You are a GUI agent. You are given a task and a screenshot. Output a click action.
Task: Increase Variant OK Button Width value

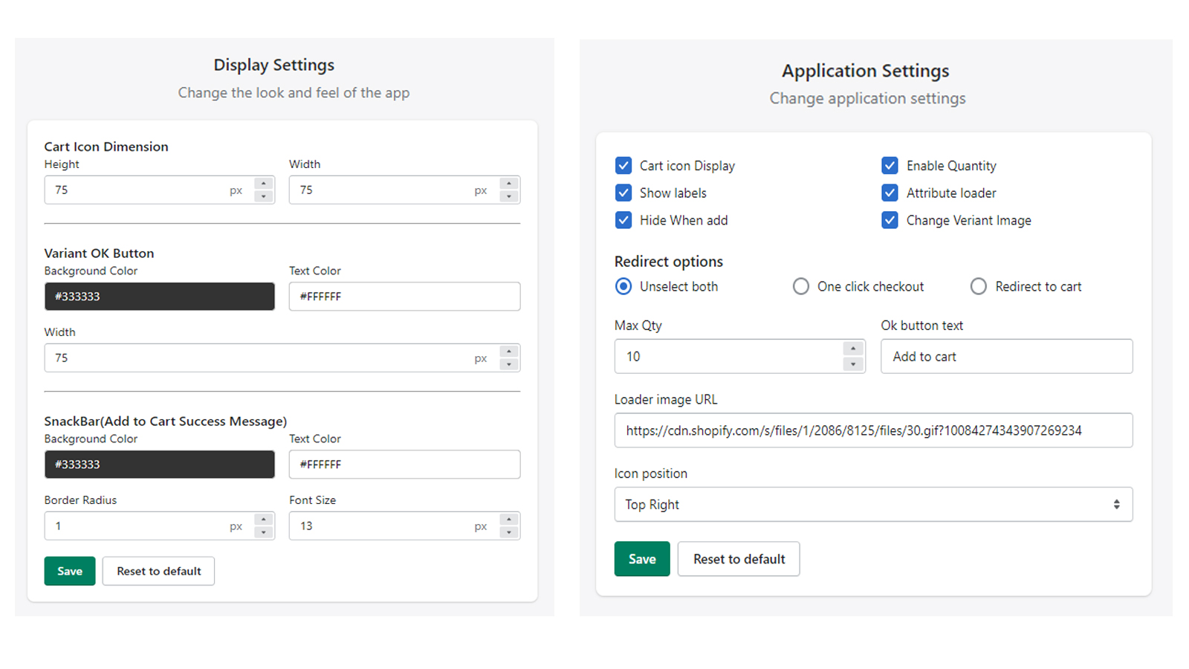[509, 352]
